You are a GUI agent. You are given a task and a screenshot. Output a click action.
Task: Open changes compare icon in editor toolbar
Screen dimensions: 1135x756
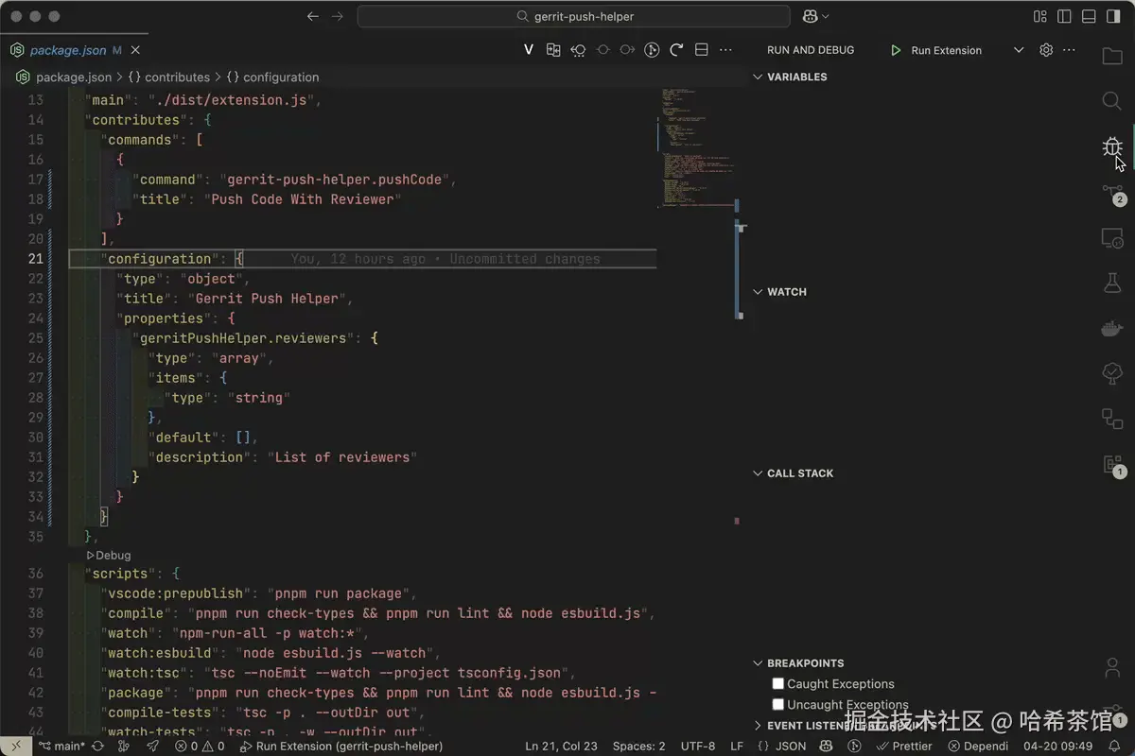coord(553,50)
